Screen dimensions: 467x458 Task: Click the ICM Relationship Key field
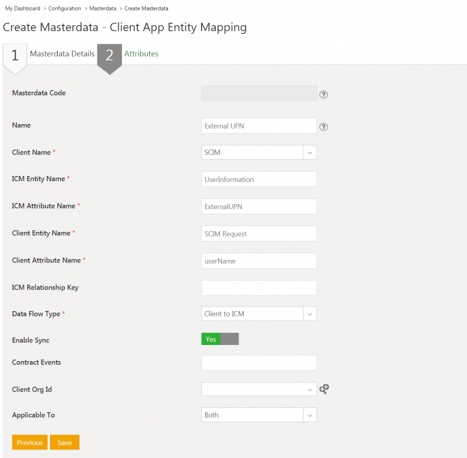[259, 288]
